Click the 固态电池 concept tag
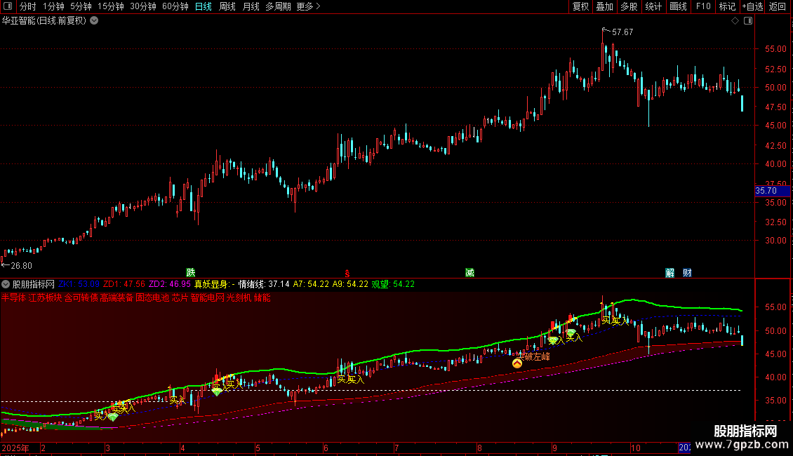Screen dimensions: 793x456 click(x=152, y=297)
